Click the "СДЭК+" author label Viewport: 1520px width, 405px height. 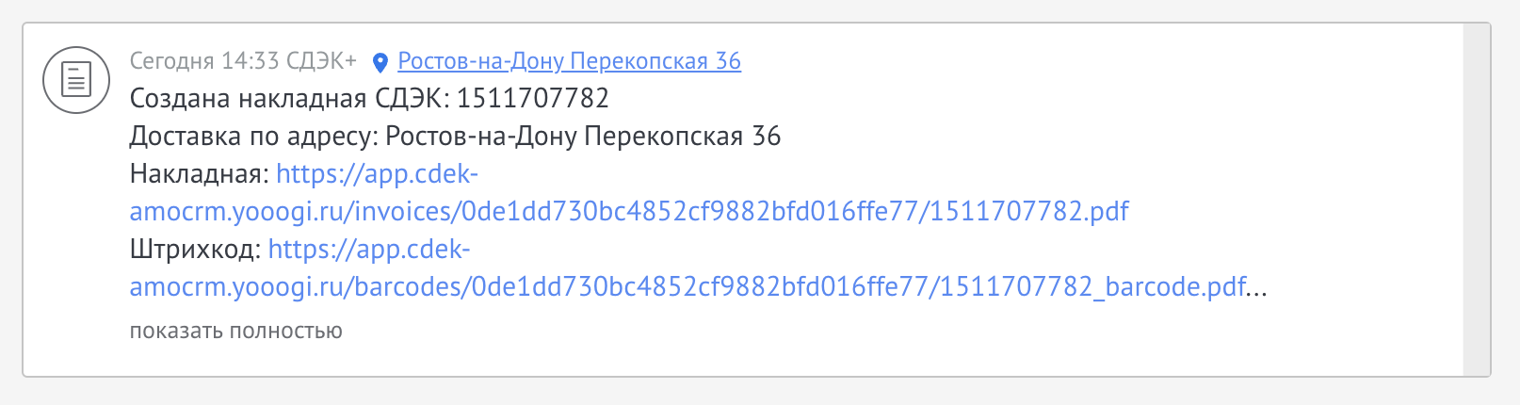pyautogui.click(x=321, y=61)
